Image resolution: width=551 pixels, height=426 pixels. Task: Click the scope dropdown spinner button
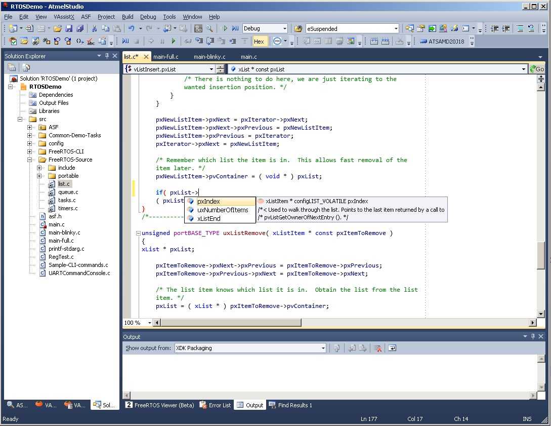click(x=220, y=69)
